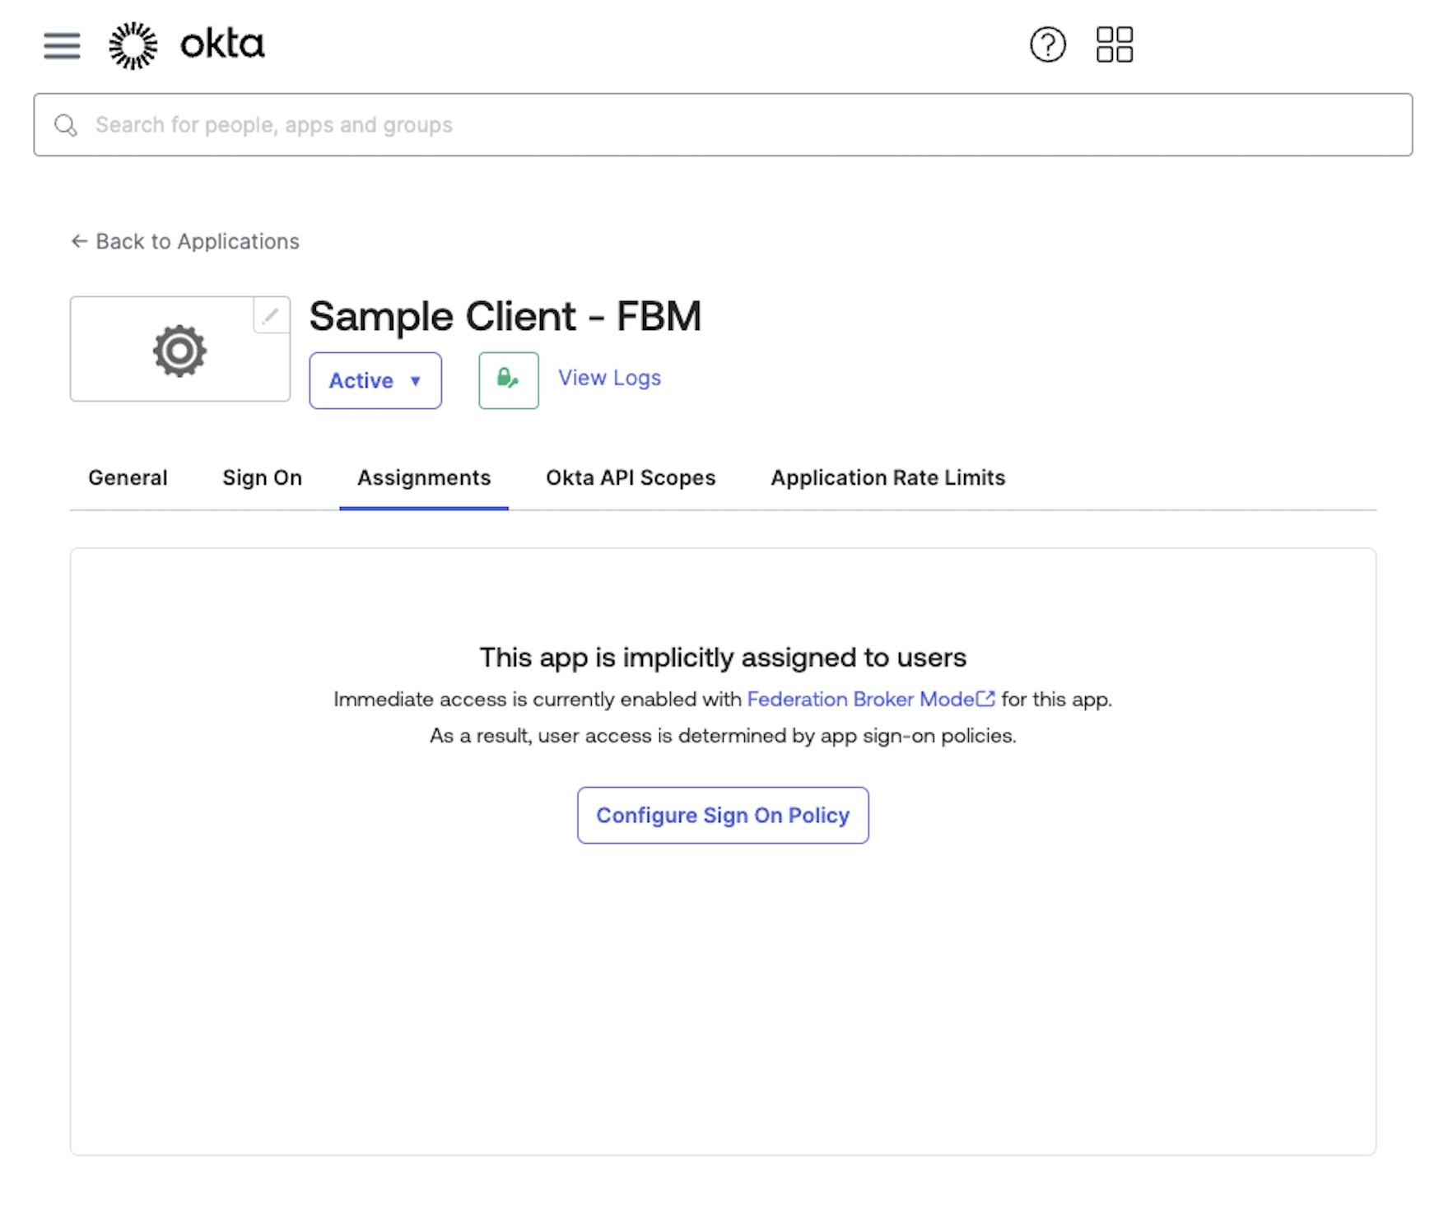Screen dimensions: 1448x1205
Task: Open the Active status dropdown
Action: (375, 380)
